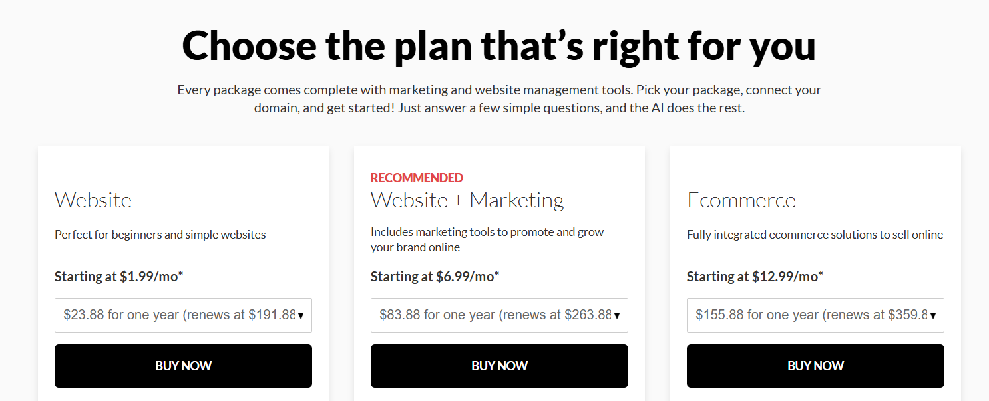Screen dimensions: 989x401
Task: Click the Starting at $1.99/mo price text
Action: [x=118, y=277]
